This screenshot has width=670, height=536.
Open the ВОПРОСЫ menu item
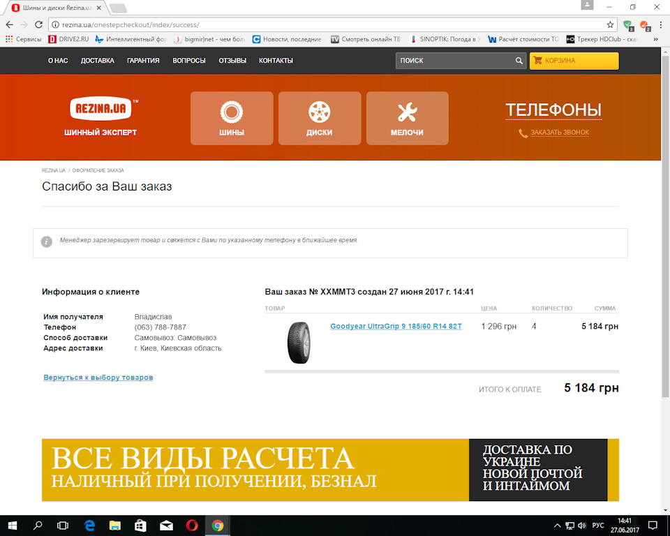click(x=189, y=61)
